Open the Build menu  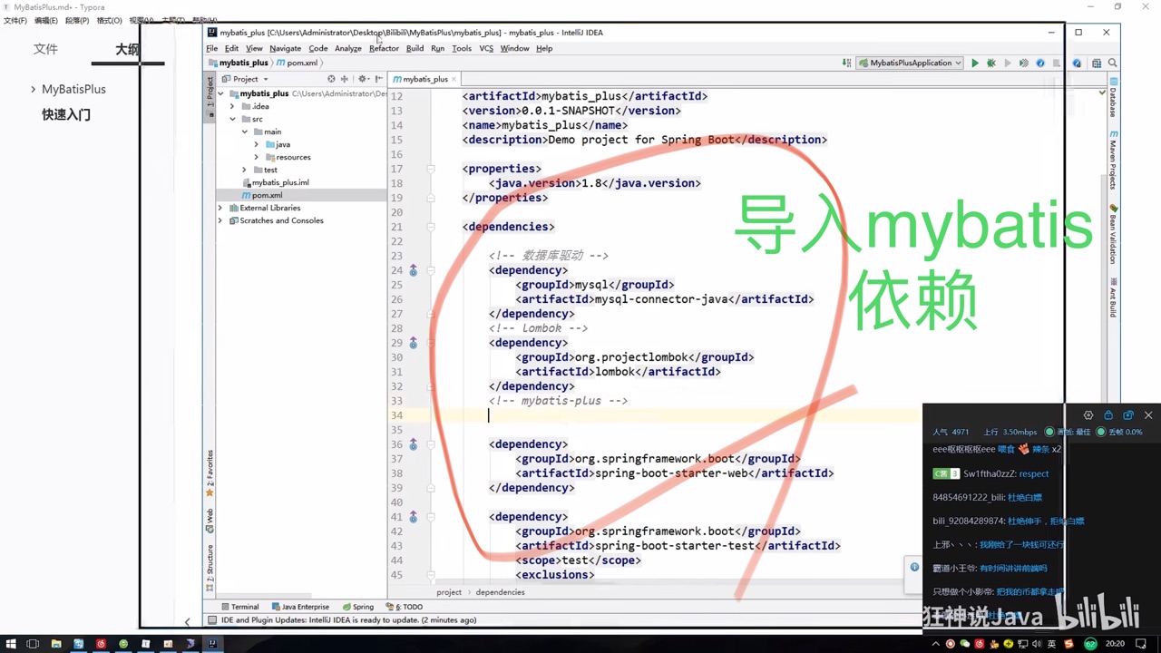tap(415, 48)
